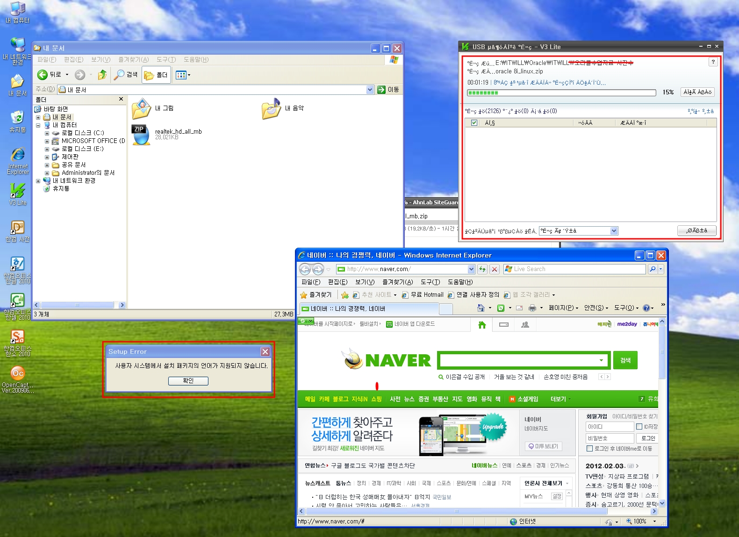Image resolution: width=739 pixels, height=537 pixels.
Task: Open the Explorer address bar dropdown
Action: [x=370, y=89]
